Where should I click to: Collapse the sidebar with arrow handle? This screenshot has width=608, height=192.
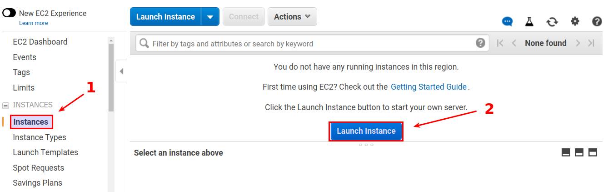(x=121, y=71)
